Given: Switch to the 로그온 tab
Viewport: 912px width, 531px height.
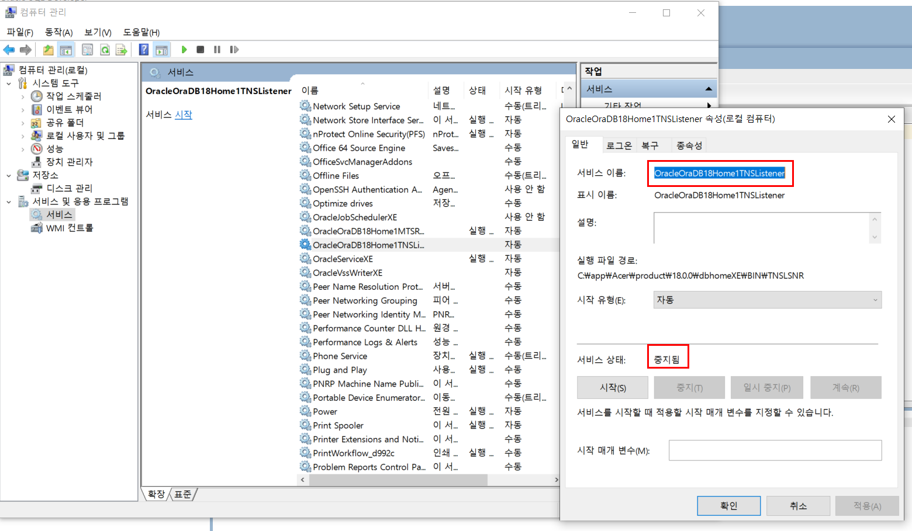Looking at the screenshot, I should click(x=619, y=145).
